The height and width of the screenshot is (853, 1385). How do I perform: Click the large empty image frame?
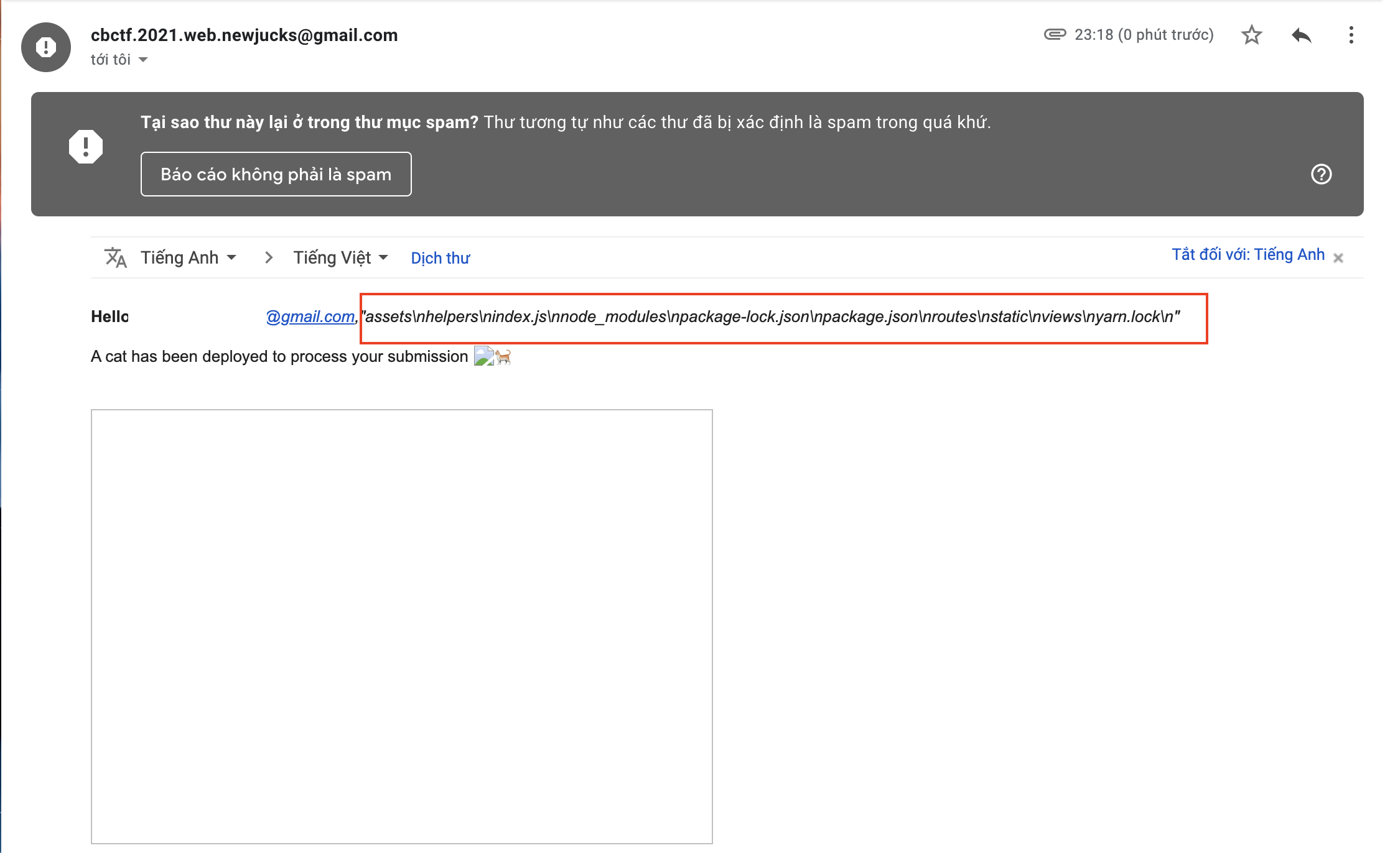pos(402,627)
